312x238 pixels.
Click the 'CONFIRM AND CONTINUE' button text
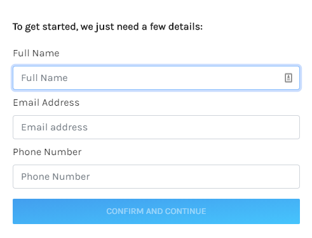click(x=156, y=211)
